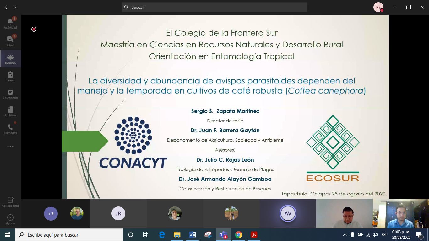Go forward with the right arrow
The width and height of the screenshot is (429, 241).
[15, 7]
